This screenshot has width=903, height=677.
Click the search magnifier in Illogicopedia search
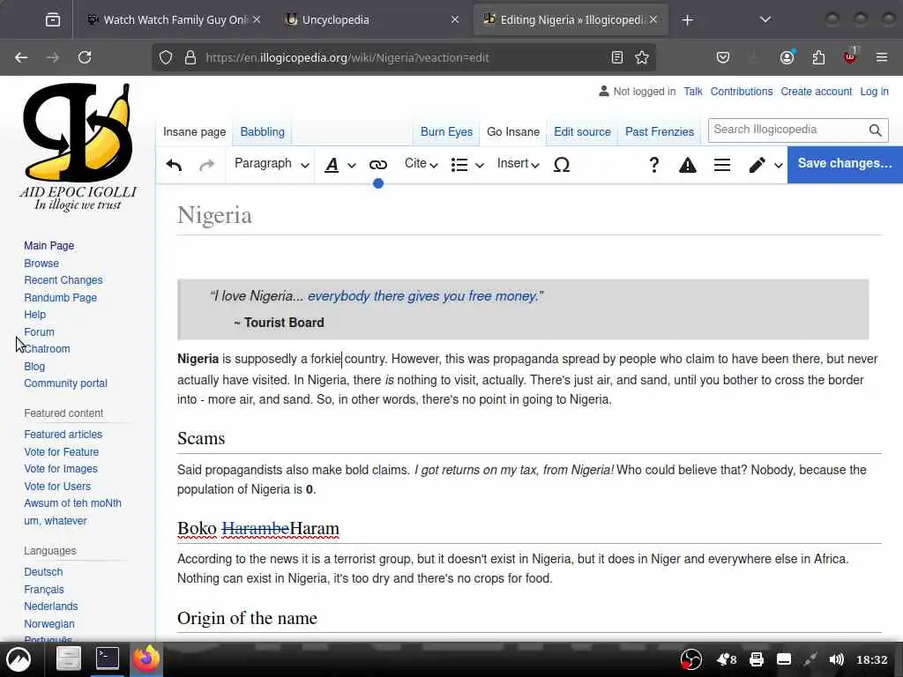pyautogui.click(x=876, y=130)
